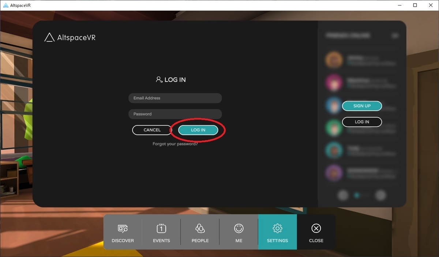Screen dimensions: 439x257
Task: Open the People menu item
Action: pos(200,232)
